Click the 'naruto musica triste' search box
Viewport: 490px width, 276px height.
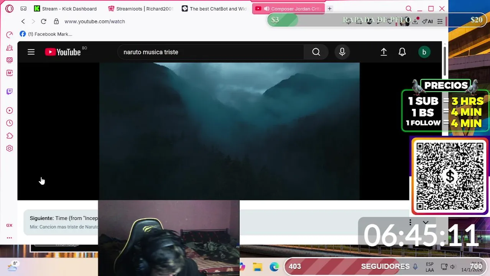tap(211, 52)
